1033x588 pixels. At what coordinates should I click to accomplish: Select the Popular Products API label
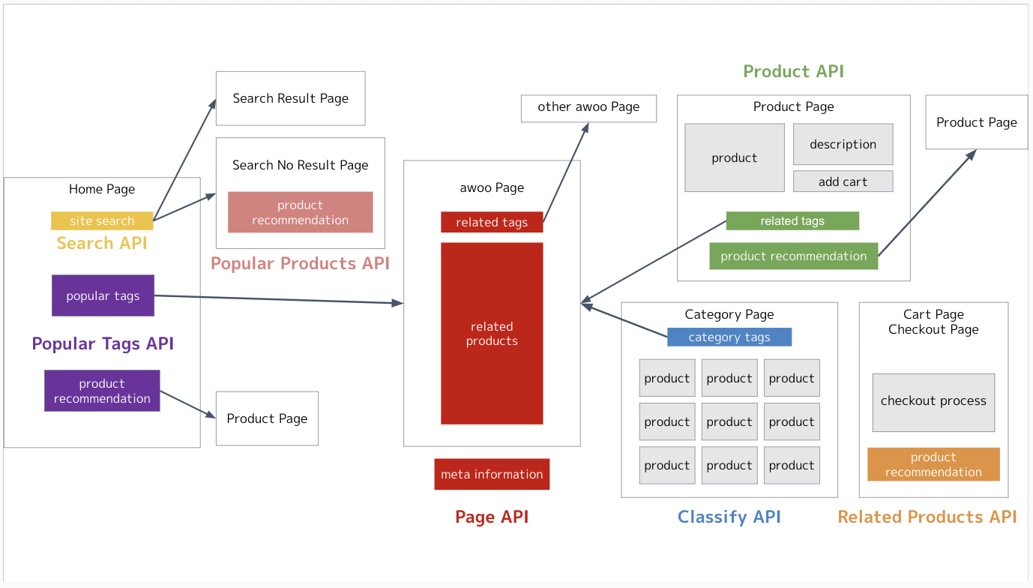pos(300,263)
